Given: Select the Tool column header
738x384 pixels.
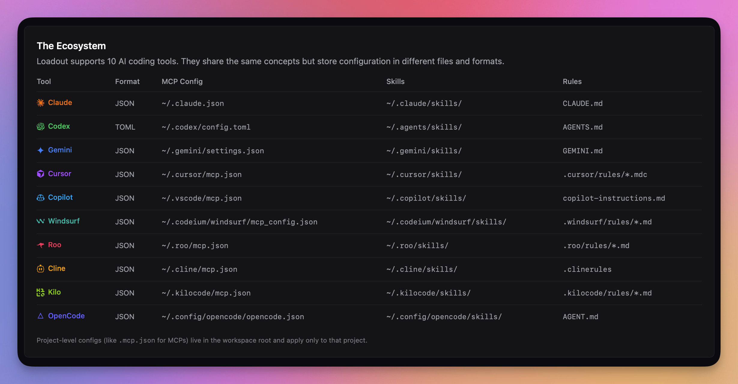Looking at the screenshot, I should tap(44, 81).
